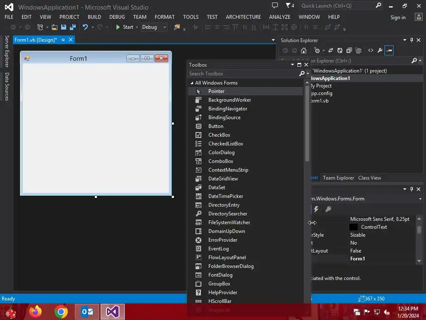Open the FILE menu
Image resolution: width=426 pixels, height=320 pixels.
tap(9, 17)
